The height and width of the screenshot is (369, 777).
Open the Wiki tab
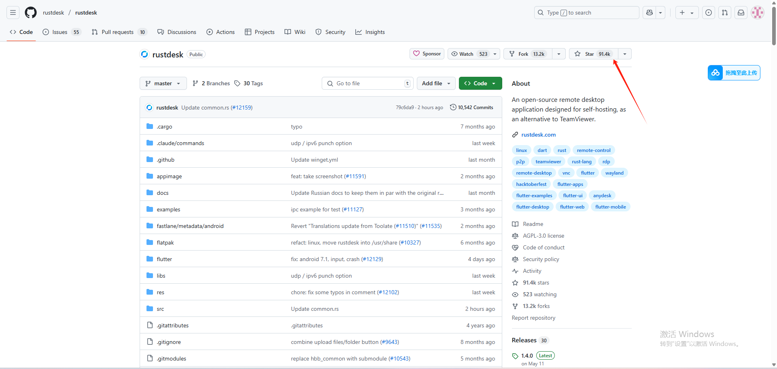tap(295, 32)
